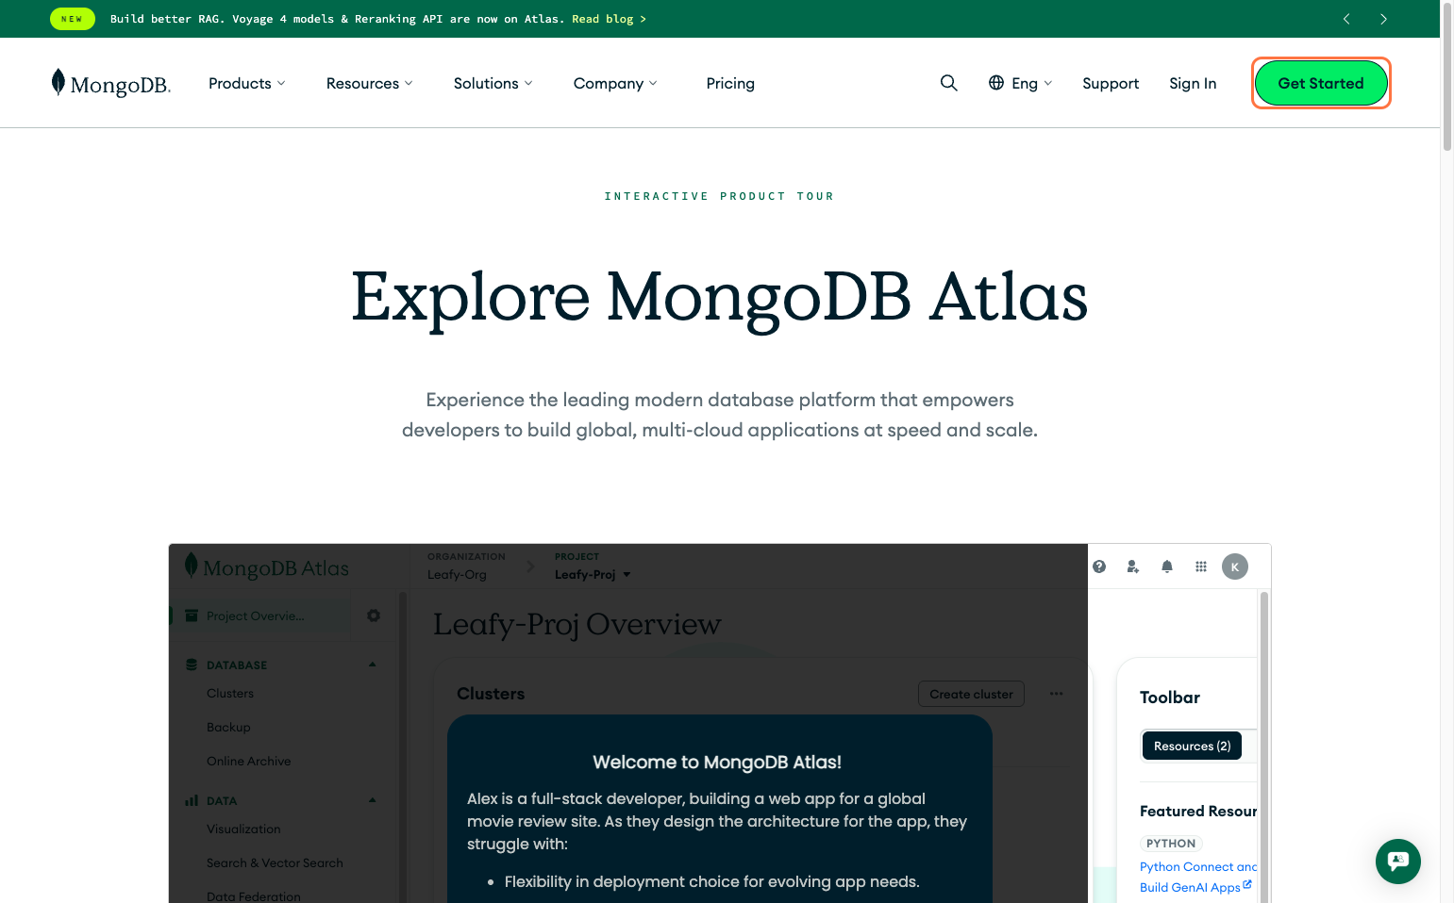Screen dimensions: 1454x903
Task: Open the chat support bubble icon
Action: tap(1397, 861)
